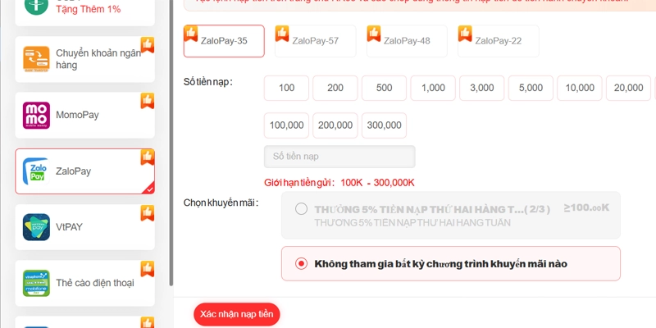Click thumbs-up badge on VtPAY card
The height and width of the screenshot is (328, 656).
(148, 213)
